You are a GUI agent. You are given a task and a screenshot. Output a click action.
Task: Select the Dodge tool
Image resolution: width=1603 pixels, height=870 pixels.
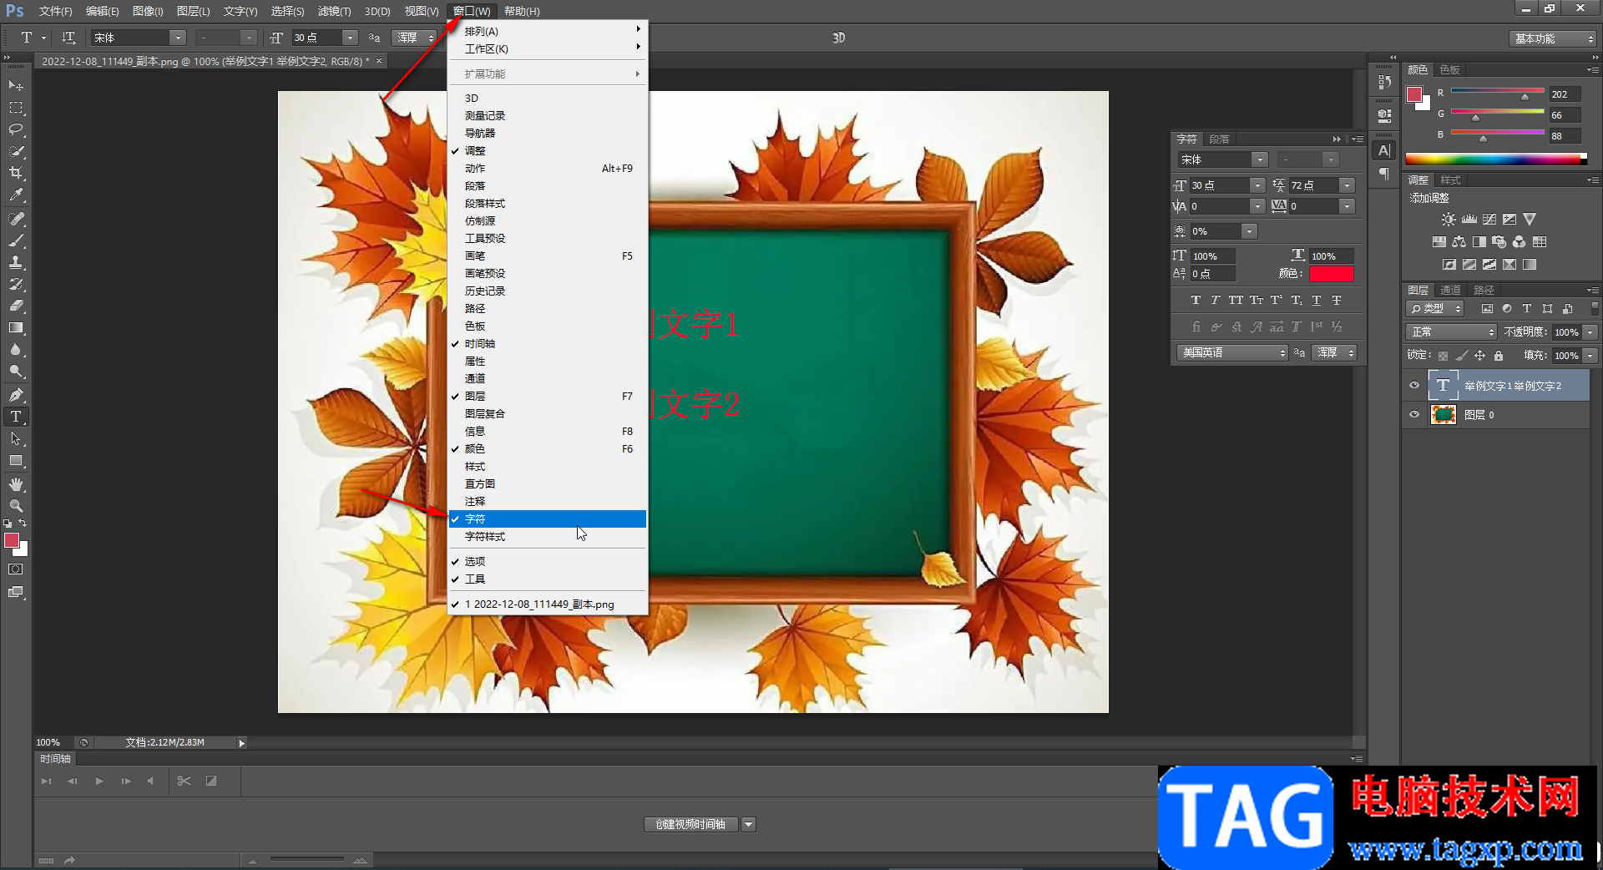pyautogui.click(x=16, y=371)
